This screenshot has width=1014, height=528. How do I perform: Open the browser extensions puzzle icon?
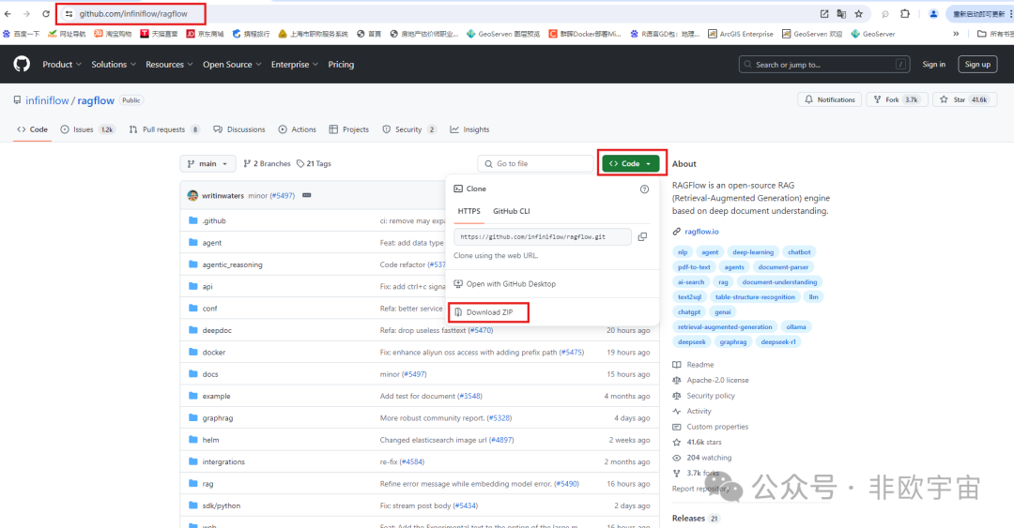coord(905,13)
